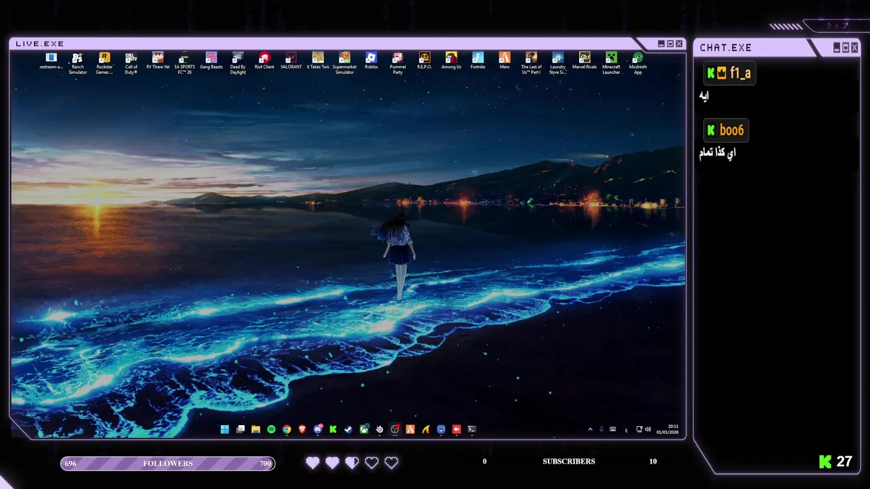Screen dimensions: 870x489
Task: Click the SUBSCRIBERS label
Action: coord(569,461)
